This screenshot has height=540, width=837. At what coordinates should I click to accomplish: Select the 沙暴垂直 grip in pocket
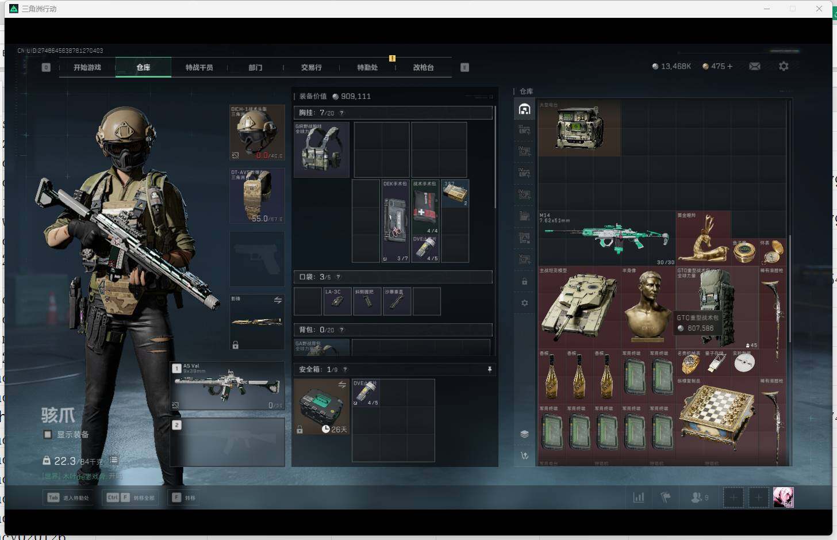coord(397,301)
